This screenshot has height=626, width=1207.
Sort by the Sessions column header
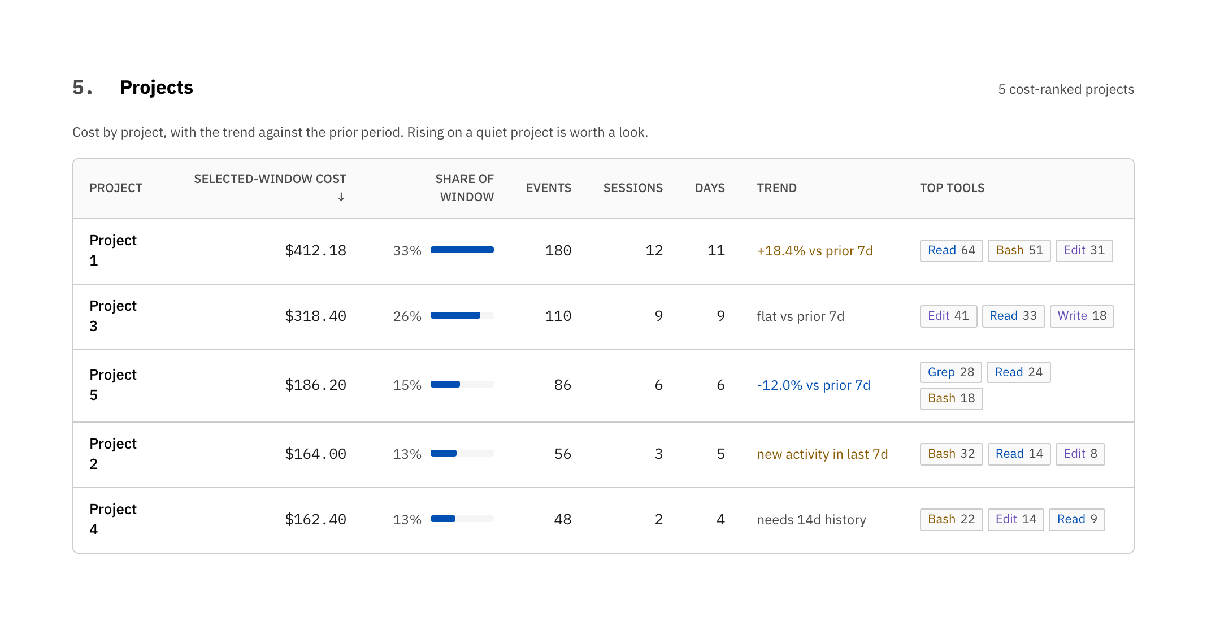(633, 188)
